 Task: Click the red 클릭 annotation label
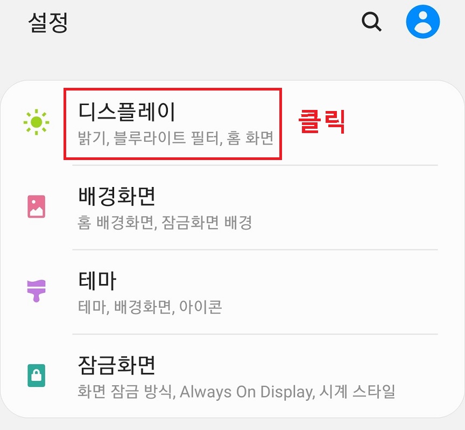[322, 121]
